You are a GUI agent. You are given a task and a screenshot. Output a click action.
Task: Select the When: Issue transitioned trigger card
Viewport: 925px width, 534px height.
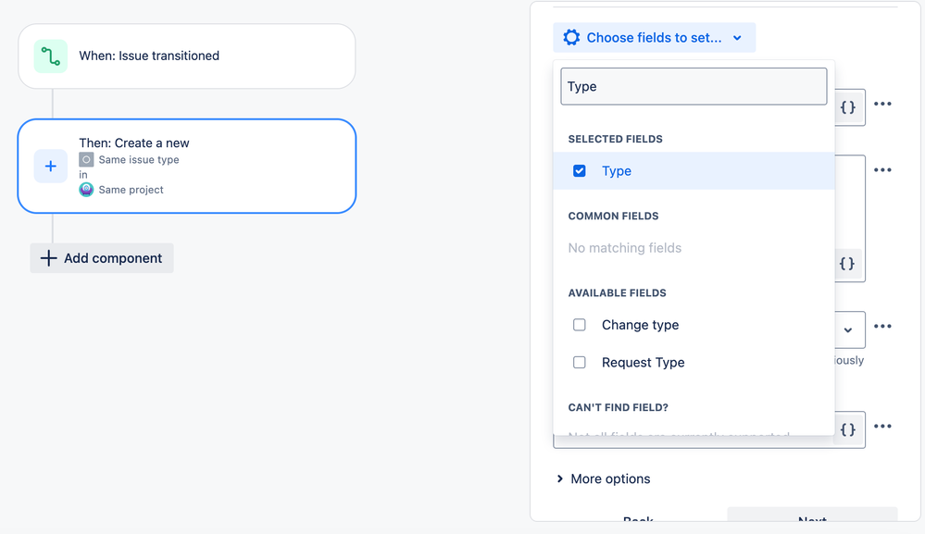(x=186, y=56)
